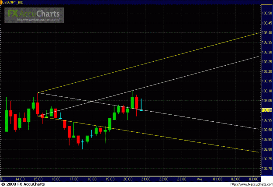This screenshot has width=273, height=187.
Task: Click the 17:00 time axis label
Action: point(74,179)
